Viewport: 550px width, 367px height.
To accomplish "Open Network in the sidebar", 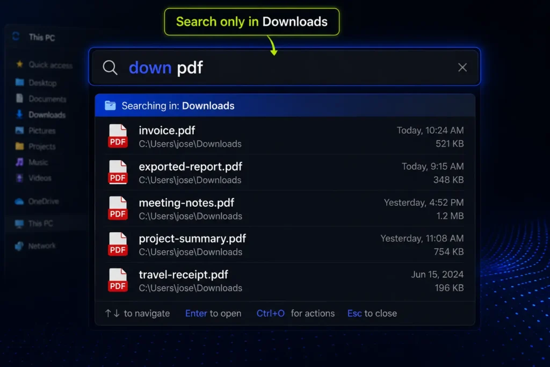I will pos(42,246).
